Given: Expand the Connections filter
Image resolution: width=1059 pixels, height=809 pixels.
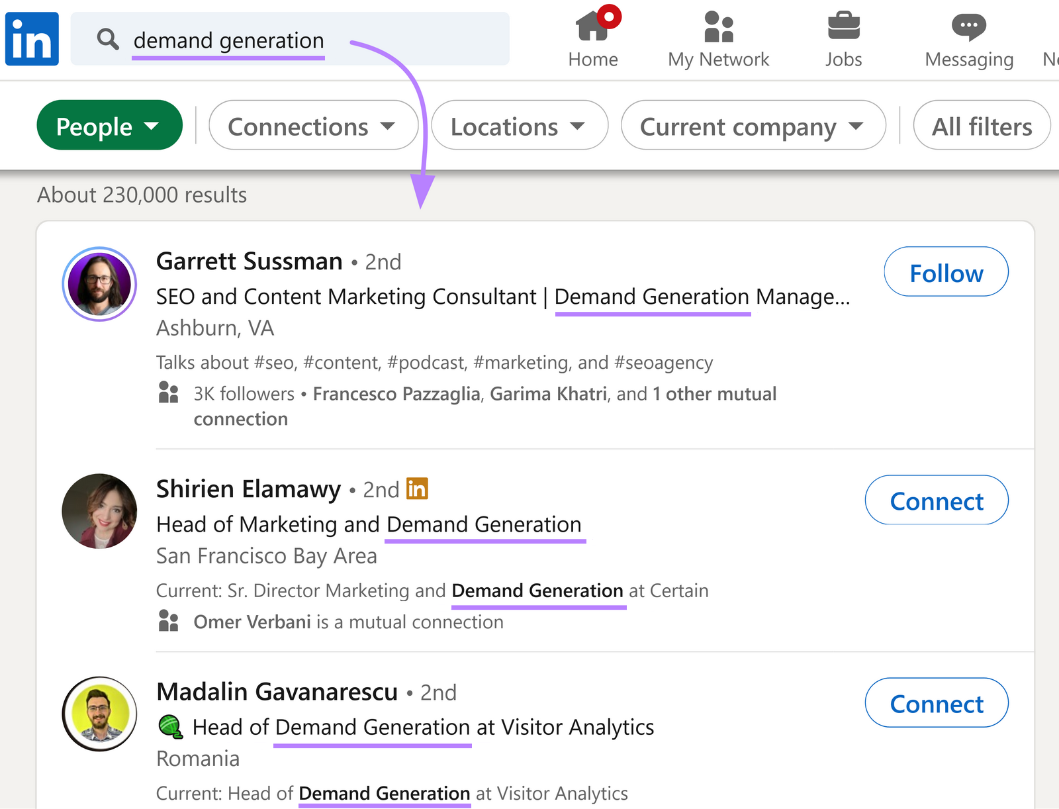Looking at the screenshot, I should pos(313,126).
